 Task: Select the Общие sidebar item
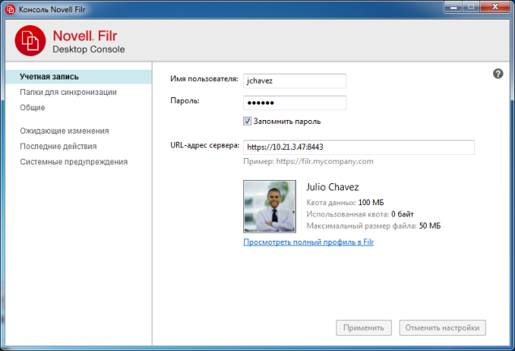[33, 107]
